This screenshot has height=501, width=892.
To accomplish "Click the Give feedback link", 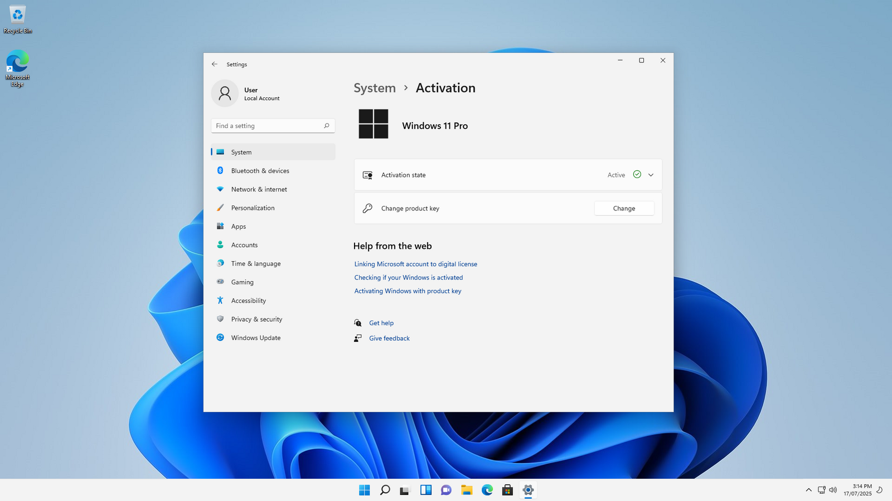I will pos(389,338).
